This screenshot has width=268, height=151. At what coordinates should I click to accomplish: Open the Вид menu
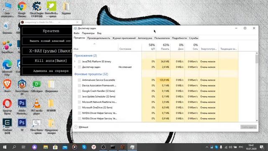[x=99, y=33]
